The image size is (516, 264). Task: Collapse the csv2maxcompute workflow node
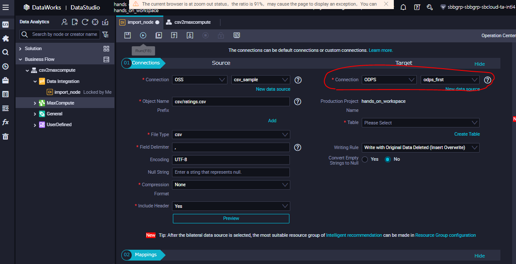point(27,70)
